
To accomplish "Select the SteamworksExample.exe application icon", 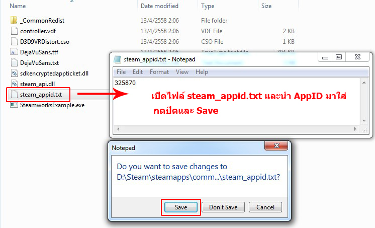I will (14, 105).
